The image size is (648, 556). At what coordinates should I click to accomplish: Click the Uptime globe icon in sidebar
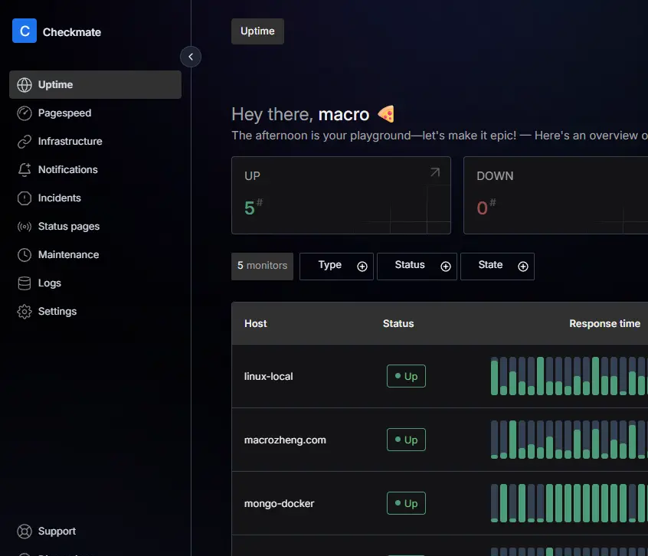pos(25,85)
